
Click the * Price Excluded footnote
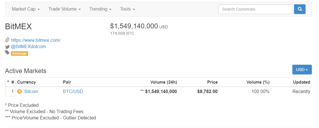click(22, 105)
